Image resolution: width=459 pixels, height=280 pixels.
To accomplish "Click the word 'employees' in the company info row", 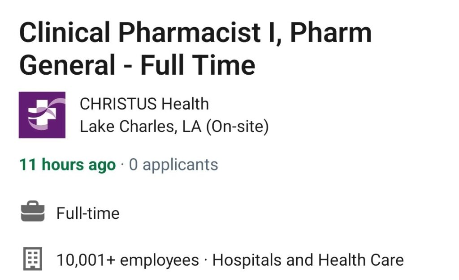I will coord(160,260).
